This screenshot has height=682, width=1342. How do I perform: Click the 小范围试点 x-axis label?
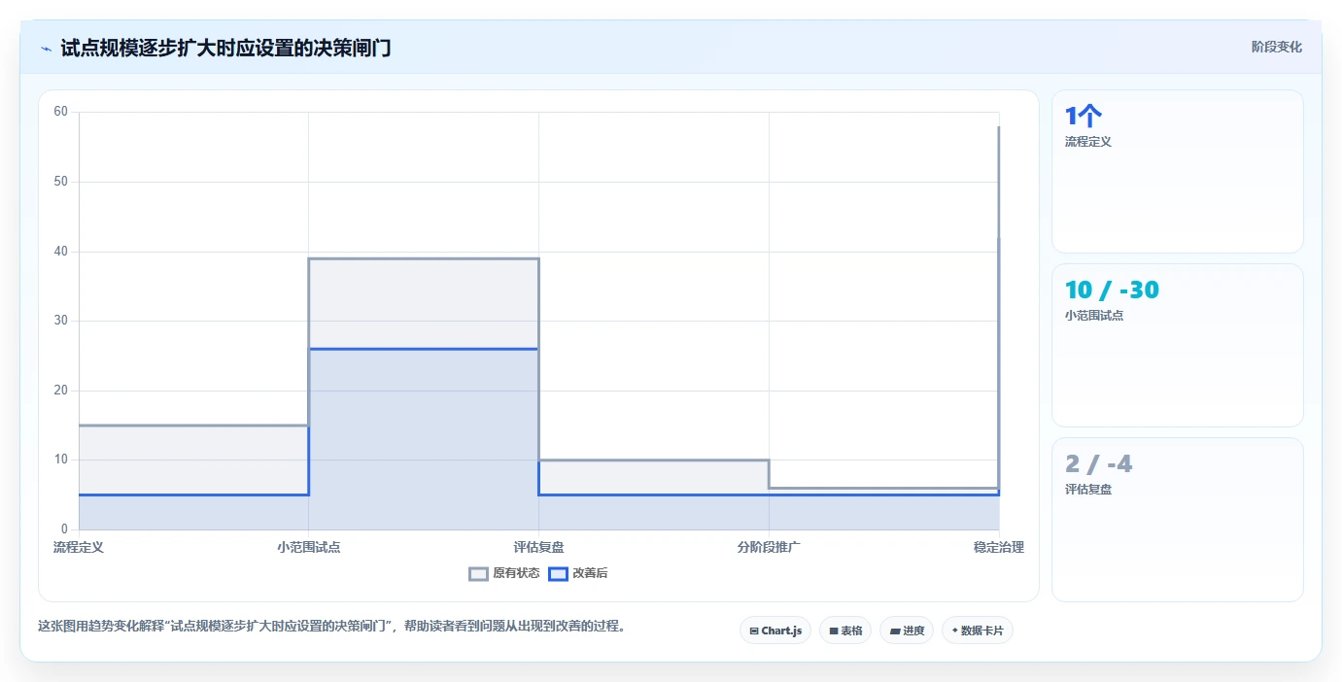tap(308, 547)
